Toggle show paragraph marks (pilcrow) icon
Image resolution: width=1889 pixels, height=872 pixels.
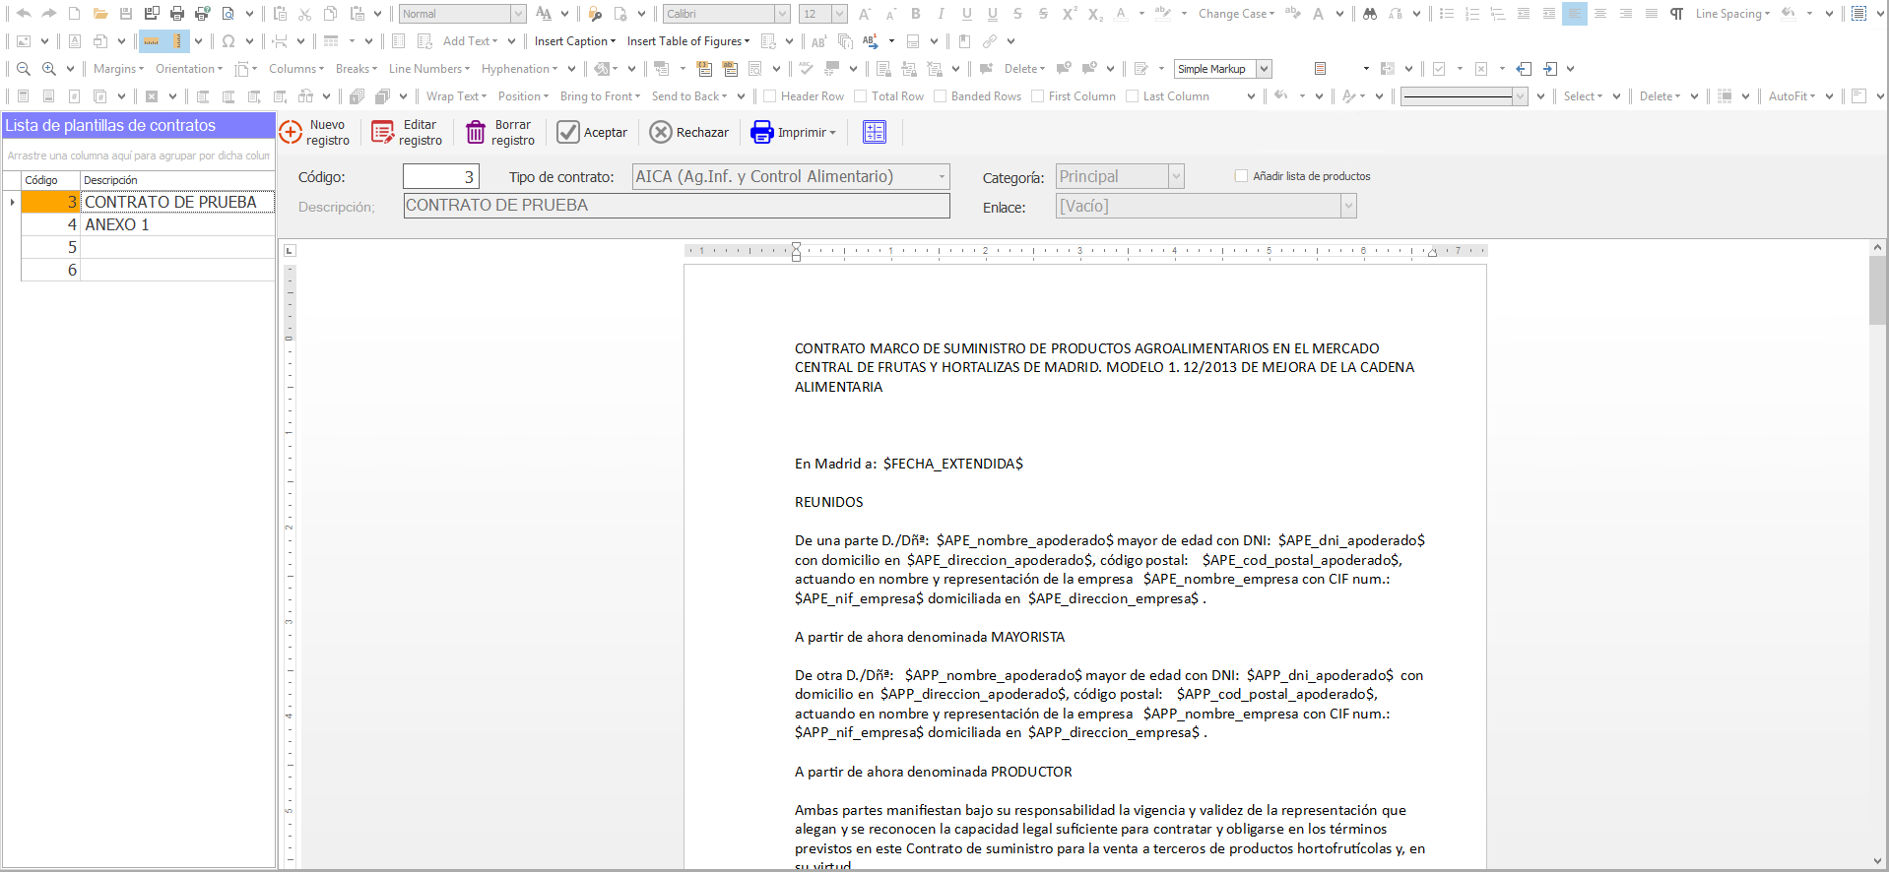(1676, 14)
